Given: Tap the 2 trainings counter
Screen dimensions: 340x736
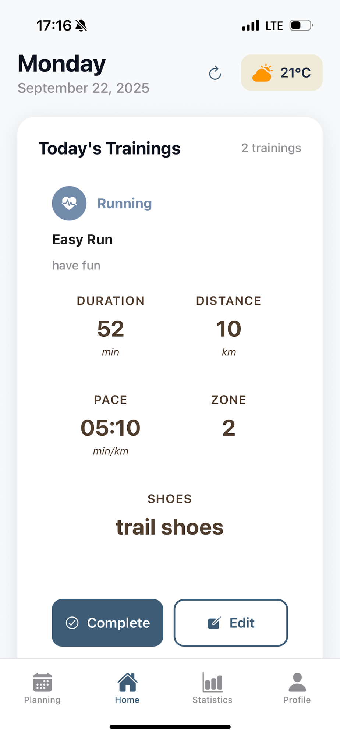Looking at the screenshot, I should coord(271,148).
